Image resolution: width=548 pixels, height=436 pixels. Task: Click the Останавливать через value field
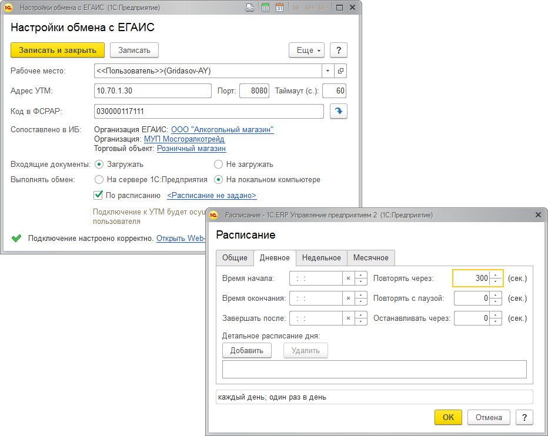(472, 318)
